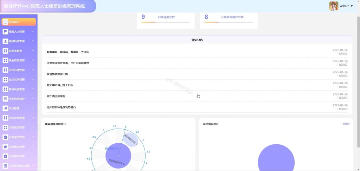Click the 评估结果统计 chart title
Image resolution: width=360 pixels, height=171 pixels.
pyautogui.click(x=211, y=124)
